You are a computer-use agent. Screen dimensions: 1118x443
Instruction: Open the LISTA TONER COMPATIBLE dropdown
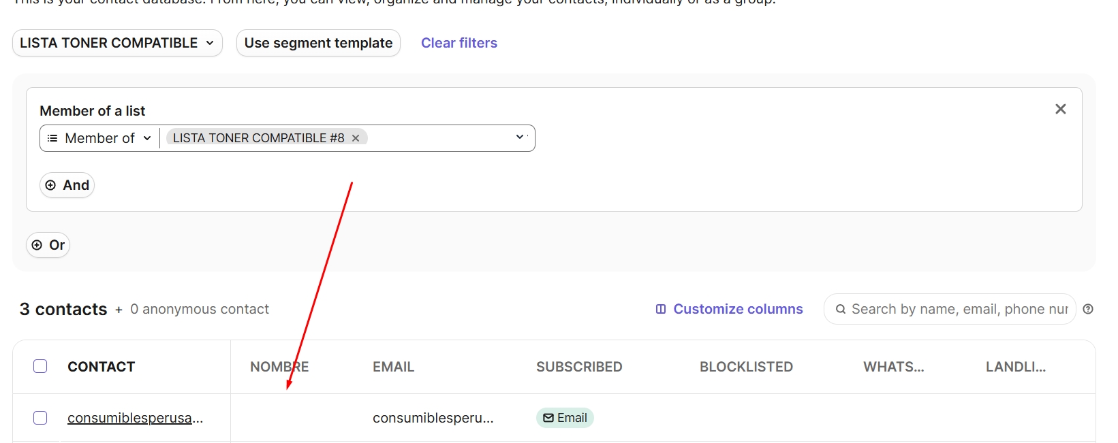[117, 43]
